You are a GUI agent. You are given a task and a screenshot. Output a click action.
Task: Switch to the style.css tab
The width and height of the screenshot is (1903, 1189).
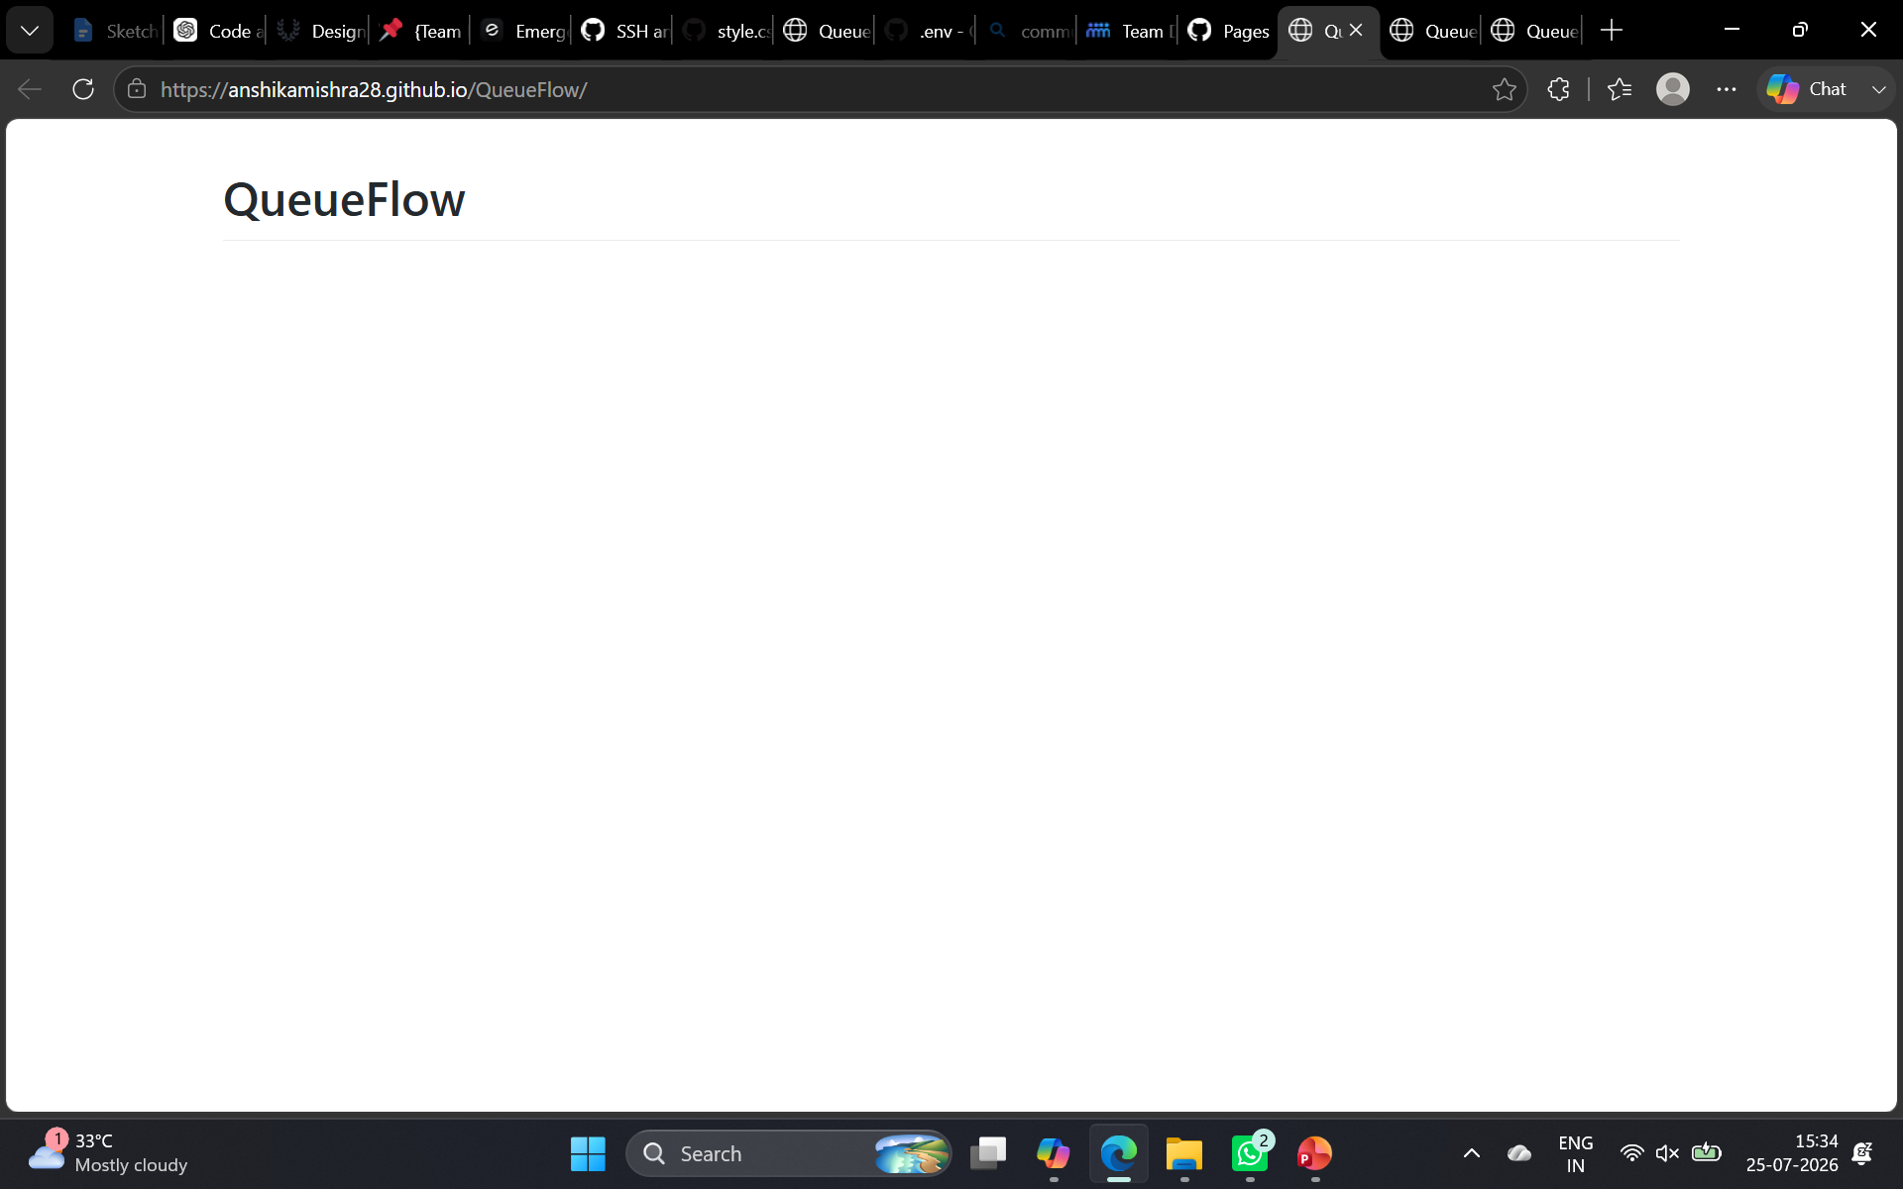pyautogui.click(x=725, y=31)
